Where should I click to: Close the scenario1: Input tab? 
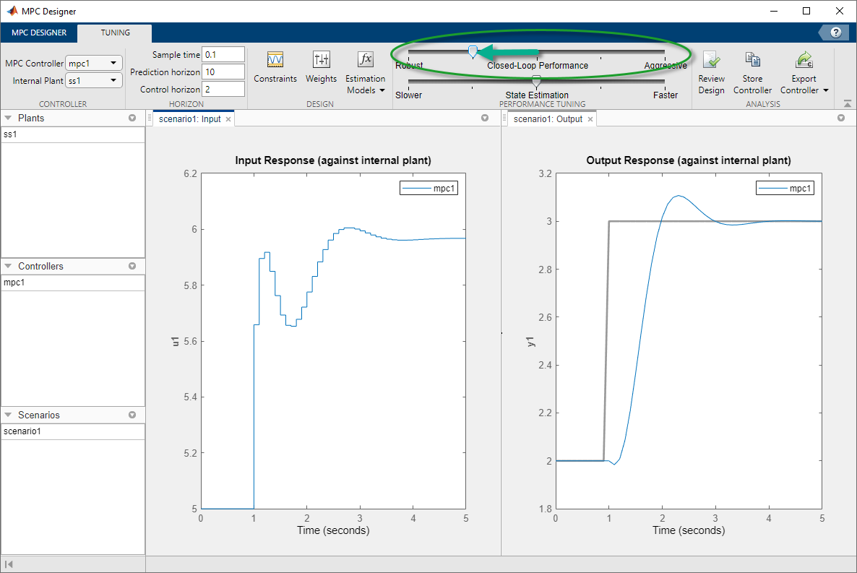pos(228,119)
